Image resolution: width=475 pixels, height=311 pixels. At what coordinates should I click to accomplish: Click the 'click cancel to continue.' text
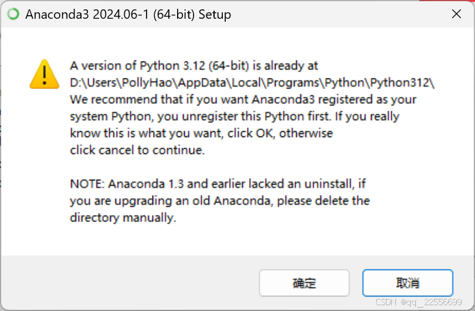tap(137, 150)
